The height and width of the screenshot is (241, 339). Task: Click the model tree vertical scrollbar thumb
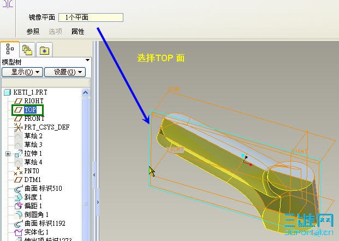[x=85, y=169]
